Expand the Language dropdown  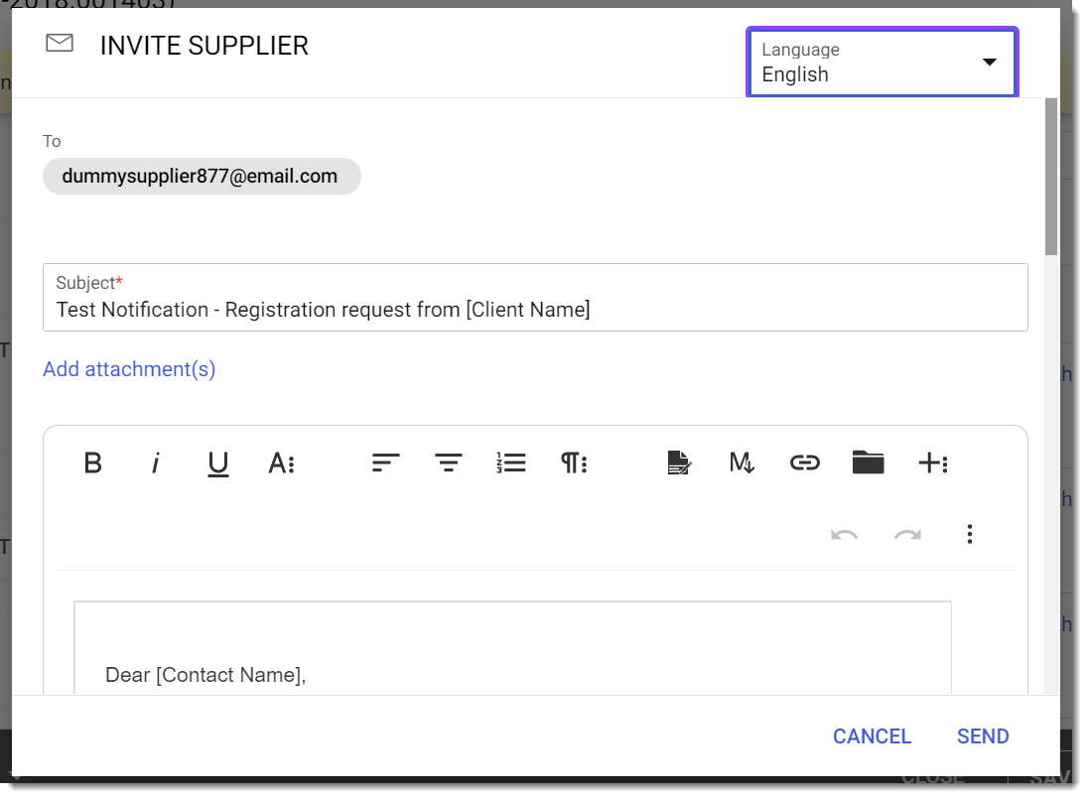tap(882, 63)
